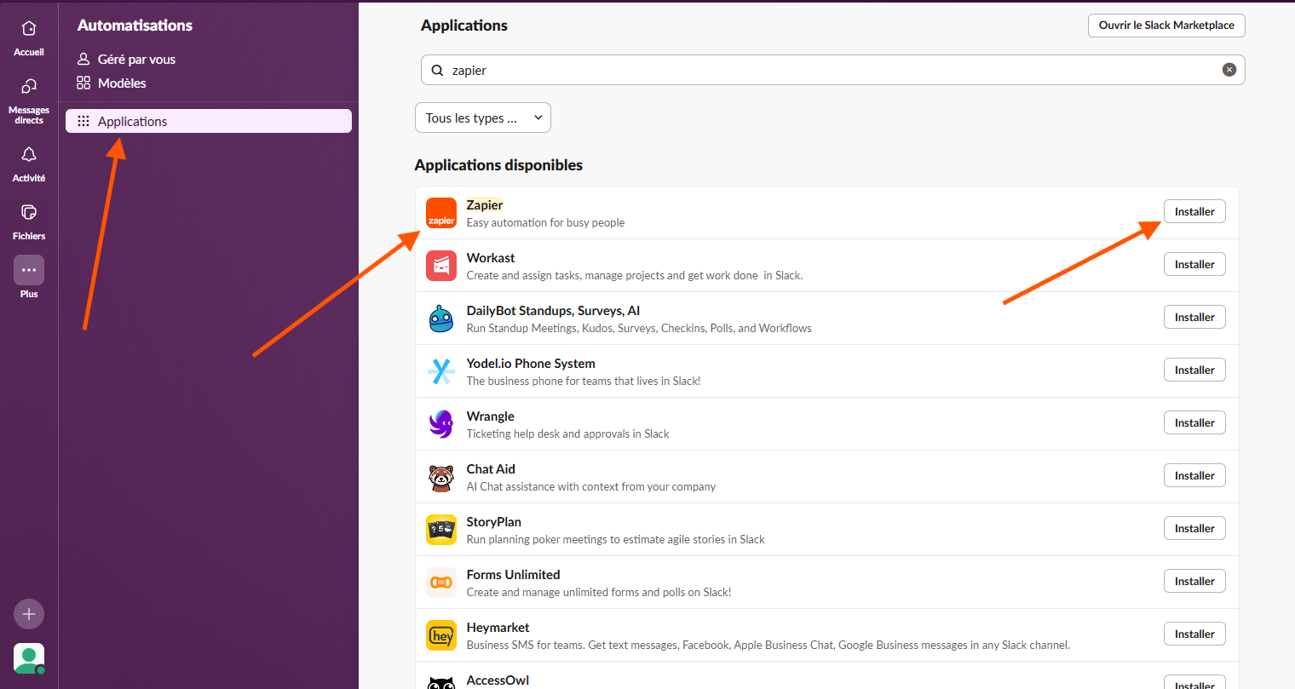Click 'AI Chat assistance with context' description
Screen dimensions: 1295x689
click(591, 487)
